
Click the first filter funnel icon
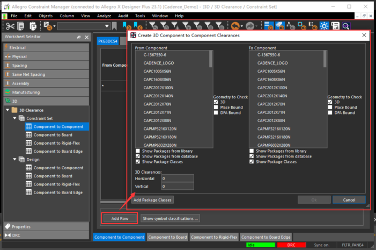click(153, 26)
